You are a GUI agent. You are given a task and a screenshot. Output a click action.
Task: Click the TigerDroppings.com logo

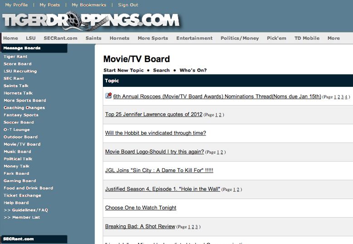[x=91, y=21]
